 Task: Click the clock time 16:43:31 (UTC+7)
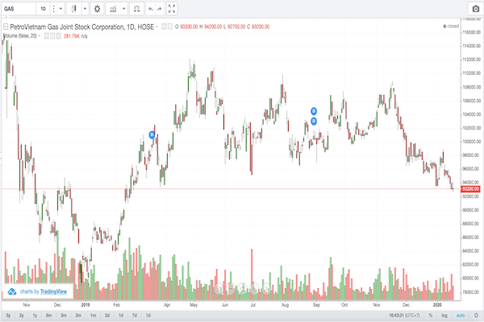point(404,316)
